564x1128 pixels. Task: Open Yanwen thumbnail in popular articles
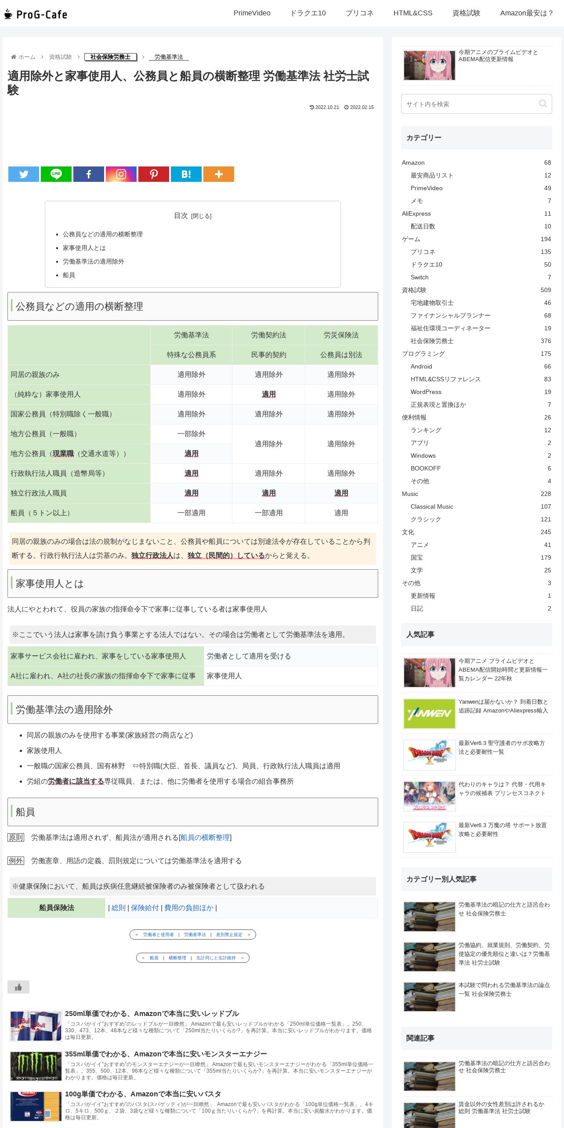point(430,714)
